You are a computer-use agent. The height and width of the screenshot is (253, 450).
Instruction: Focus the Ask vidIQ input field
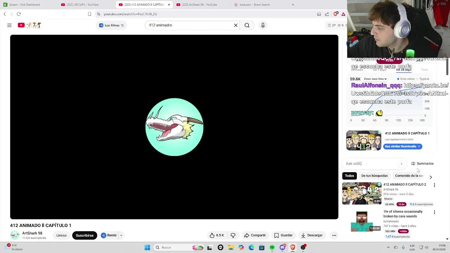pos(371,164)
